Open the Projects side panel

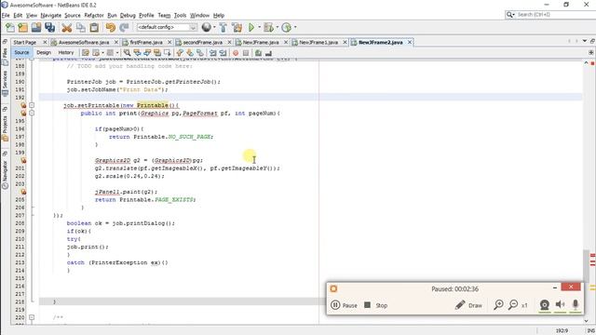point(5,128)
